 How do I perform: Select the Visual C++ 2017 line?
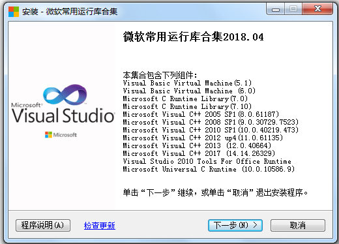[x=199, y=153]
